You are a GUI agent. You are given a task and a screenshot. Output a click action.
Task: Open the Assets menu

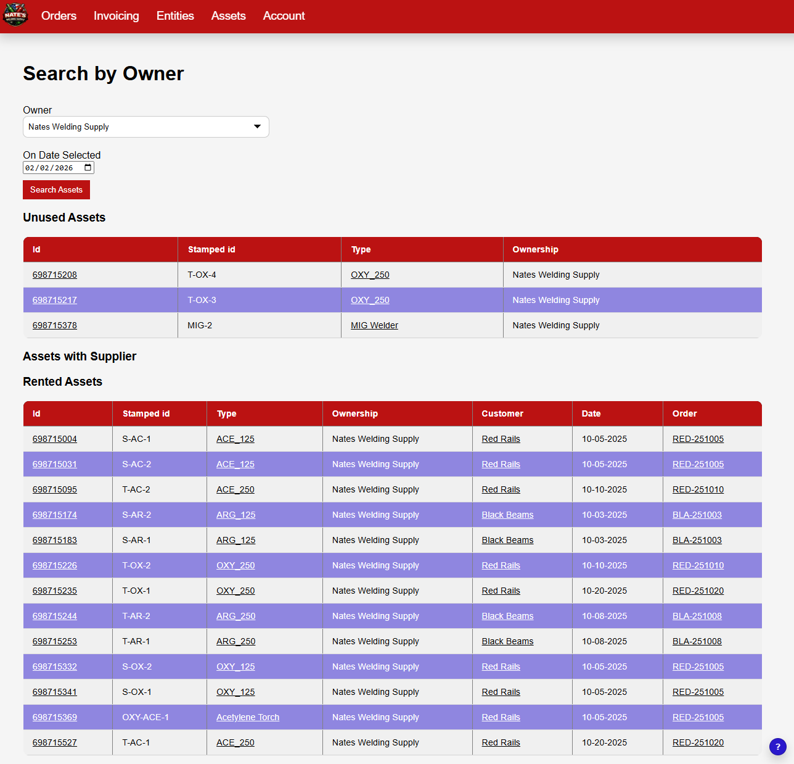(228, 16)
